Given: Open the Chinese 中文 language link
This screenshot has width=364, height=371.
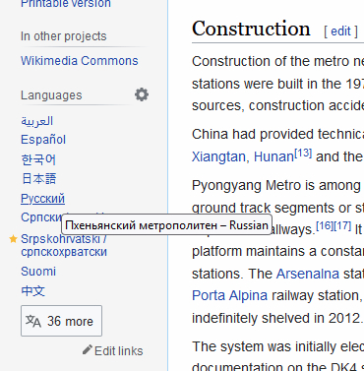Looking at the screenshot, I should click(x=32, y=291).
